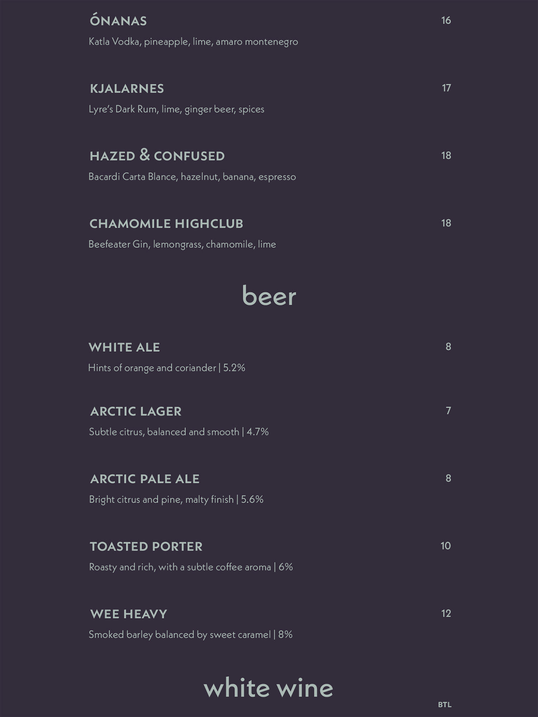This screenshot has height=717, width=538.
Task: Click the Arctic Lager price 7
Action: point(448,410)
